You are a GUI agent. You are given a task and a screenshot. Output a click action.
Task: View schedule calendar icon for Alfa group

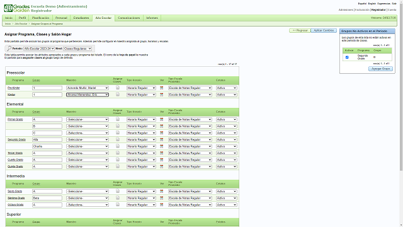click(x=161, y=139)
